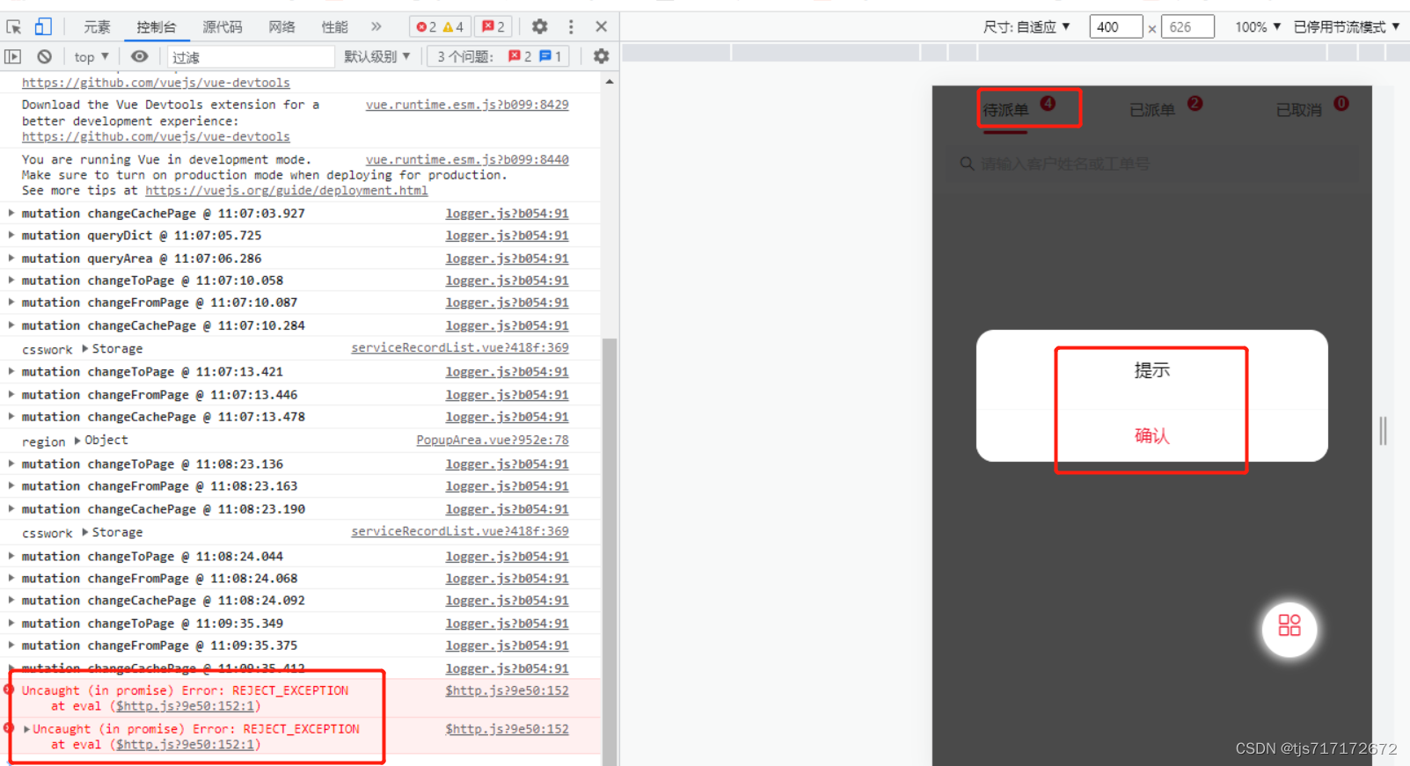Open the 元素 panel tab

point(97,27)
